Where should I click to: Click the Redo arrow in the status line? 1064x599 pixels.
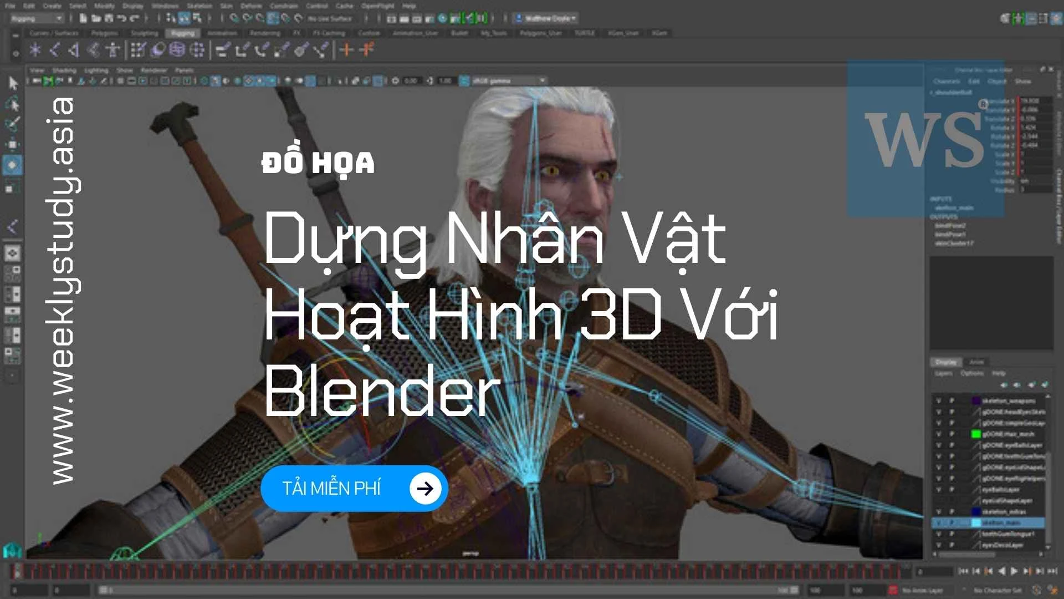(134, 18)
